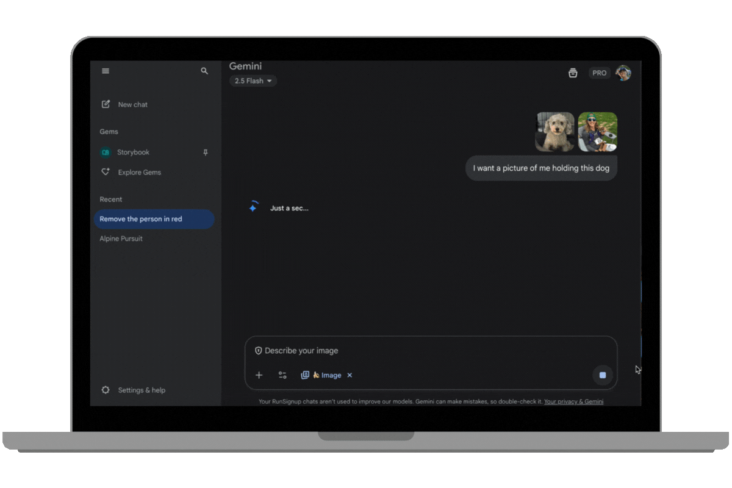The width and height of the screenshot is (732, 488).
Task: Click the New chat pencil icon
Action: (106, 104)
